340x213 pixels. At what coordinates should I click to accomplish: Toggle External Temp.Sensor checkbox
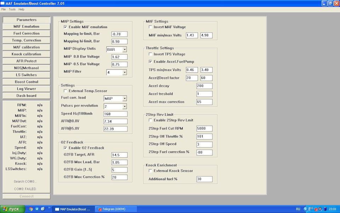pyautogui.click(x=65, y=91)
